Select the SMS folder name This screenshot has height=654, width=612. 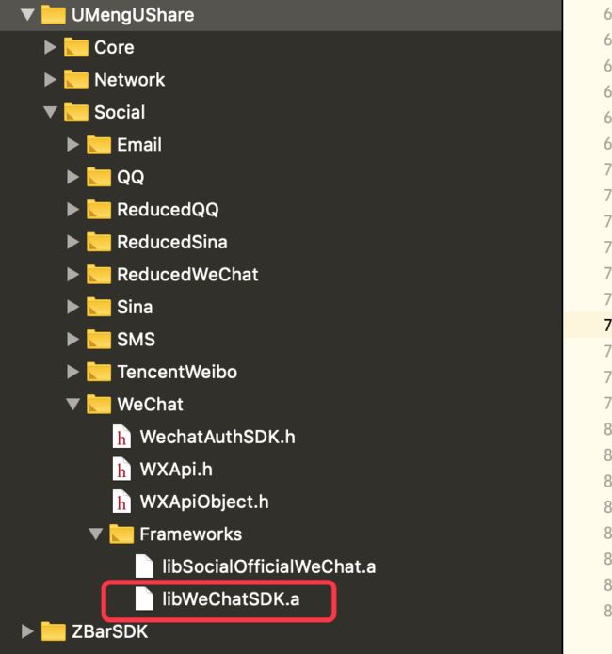click(137, 340)
